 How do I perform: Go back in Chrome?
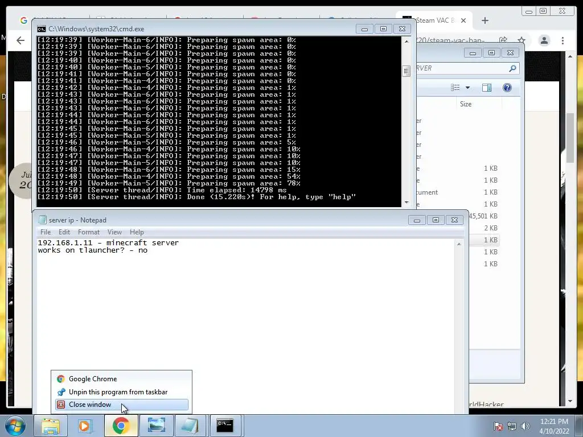[x=20, y=40]
